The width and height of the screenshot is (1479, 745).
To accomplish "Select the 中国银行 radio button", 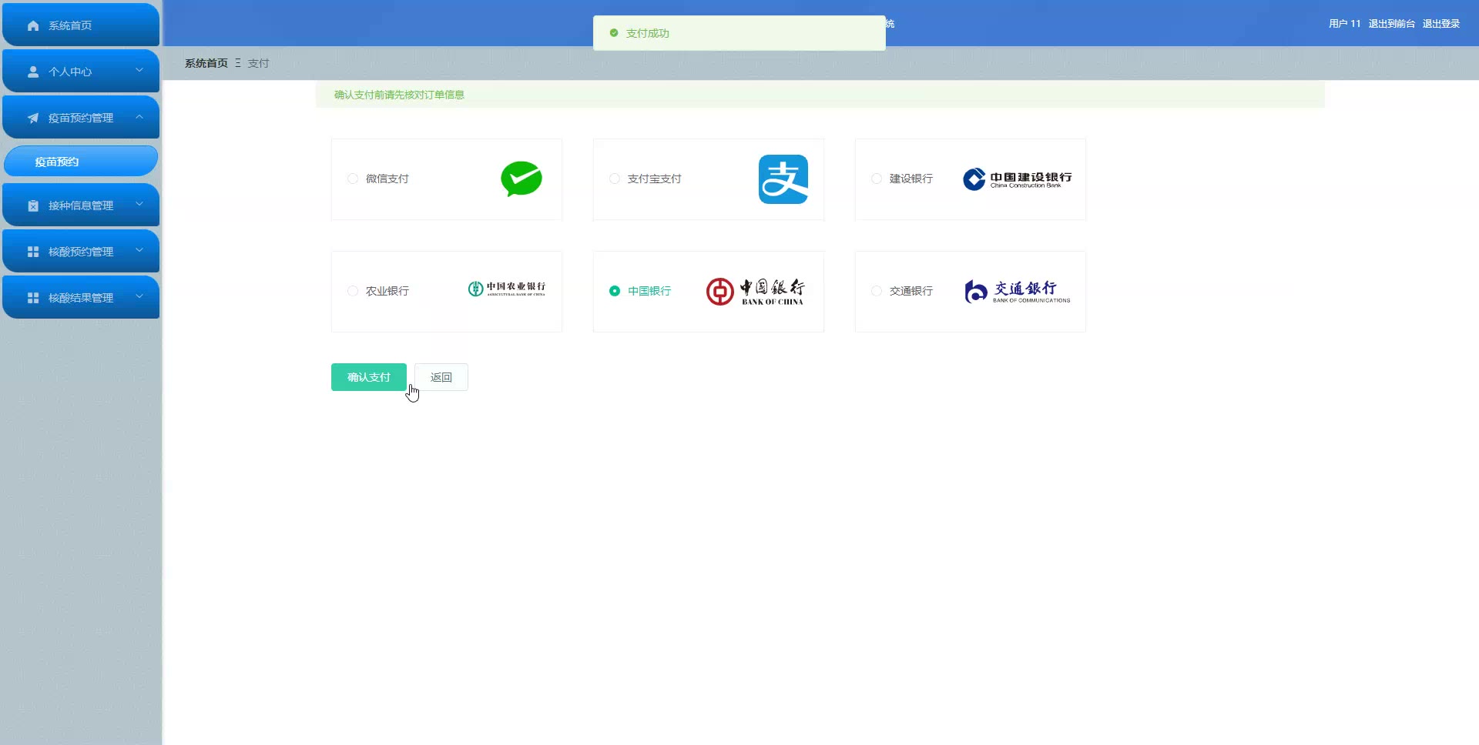I will coord(615,291).
